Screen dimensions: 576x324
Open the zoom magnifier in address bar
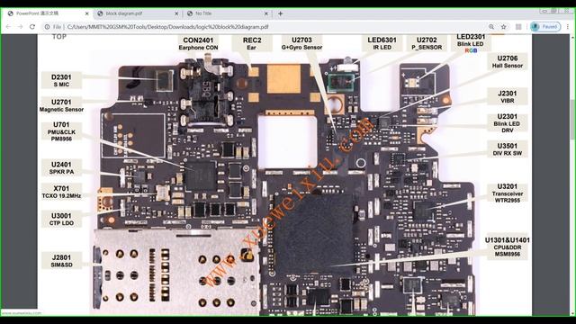491,27
